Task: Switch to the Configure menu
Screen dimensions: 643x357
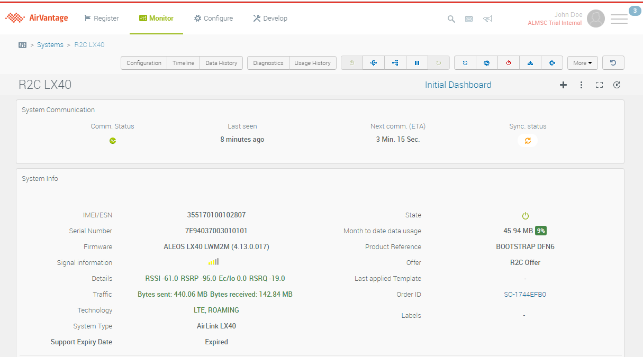Action: click(213, 19)
